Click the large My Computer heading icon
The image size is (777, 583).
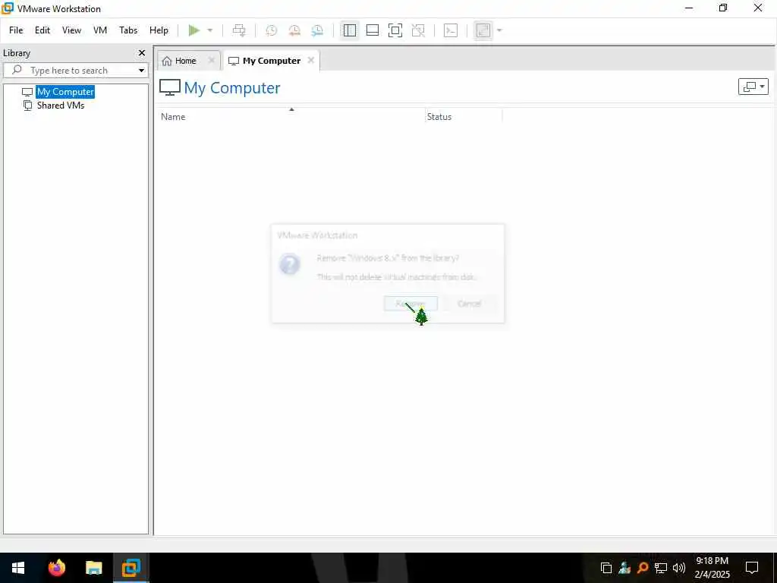point(169,88)
